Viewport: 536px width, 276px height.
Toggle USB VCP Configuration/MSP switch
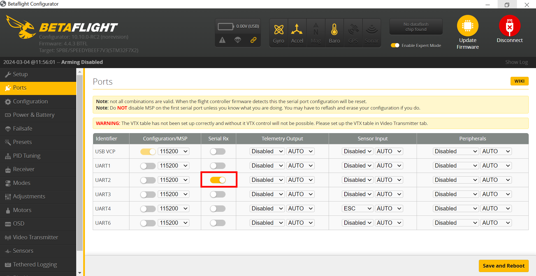148,152
